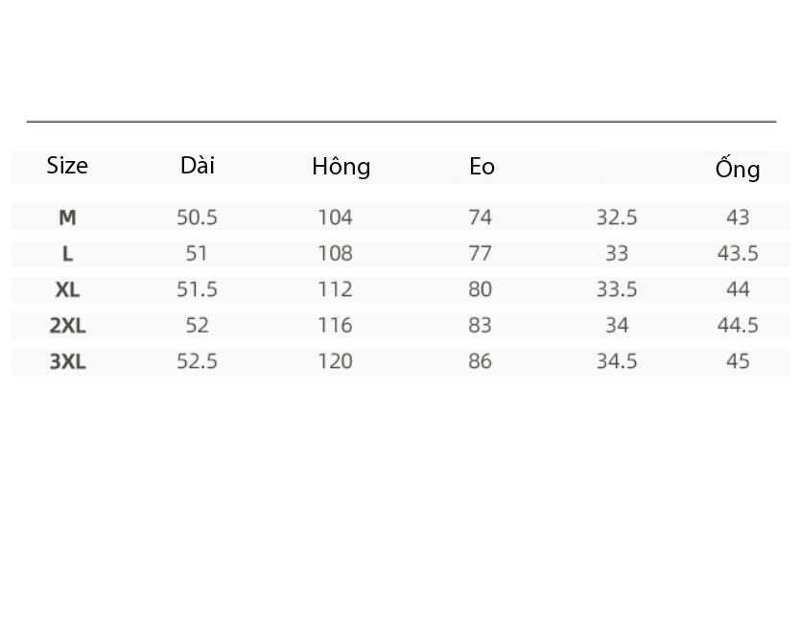
Task: Click the 32.5 value in M row
Action: (617, 218)
